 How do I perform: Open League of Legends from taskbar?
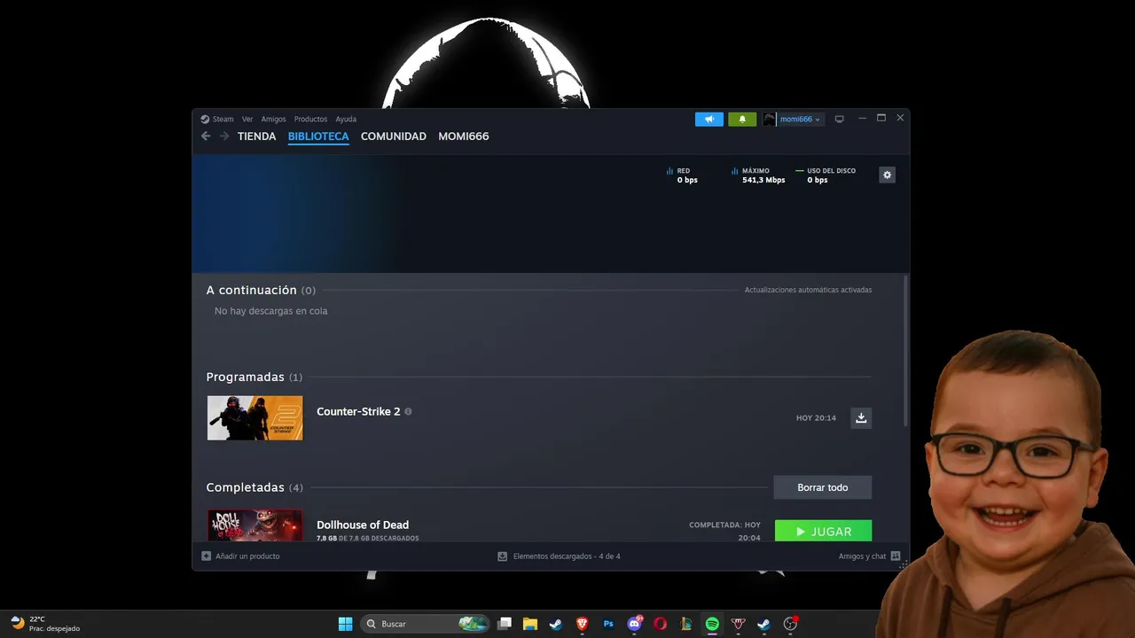click(685, 624)
